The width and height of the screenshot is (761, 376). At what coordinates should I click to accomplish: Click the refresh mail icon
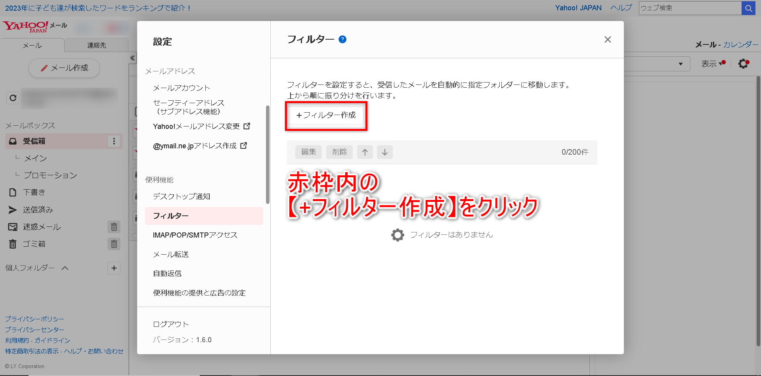(13, 98)
